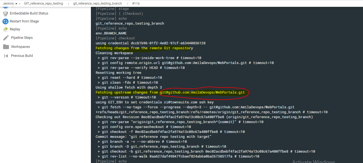Expand the arrow after GIT_reference_repo_testing breadcrumb
Viewport: 363px width, 163px height.
click(68, 4)
